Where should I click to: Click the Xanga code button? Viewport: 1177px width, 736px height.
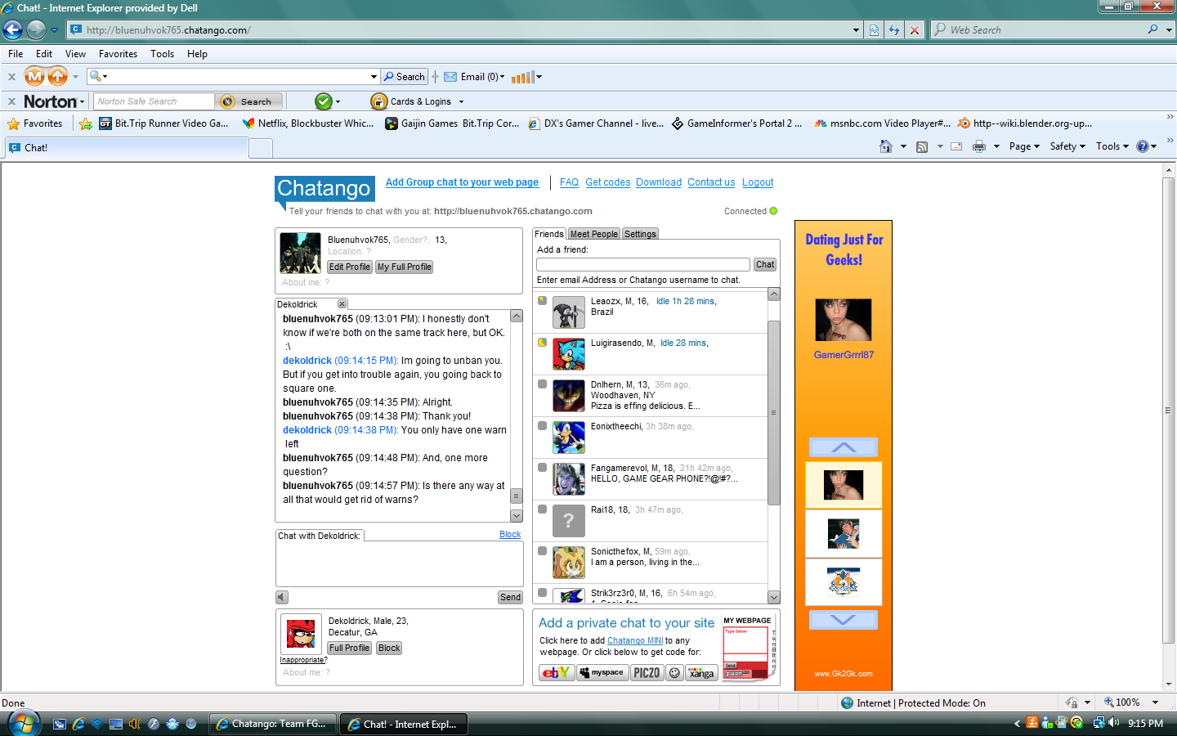701,672
